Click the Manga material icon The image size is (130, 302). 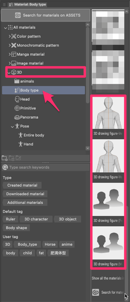[14, 54]
